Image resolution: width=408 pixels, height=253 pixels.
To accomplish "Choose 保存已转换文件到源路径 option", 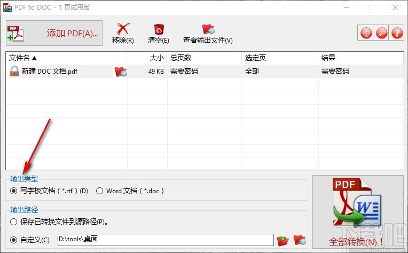I will point(59,222).
